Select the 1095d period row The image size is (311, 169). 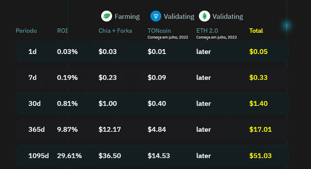tap(152, 155)
